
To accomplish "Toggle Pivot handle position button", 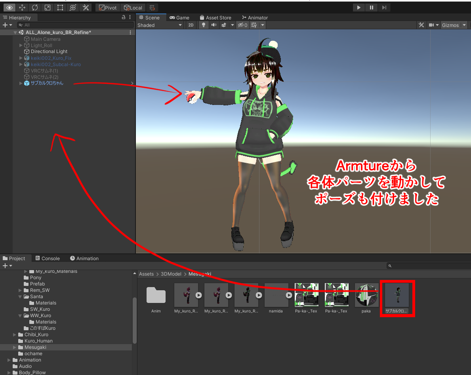I will click(108, 8).
